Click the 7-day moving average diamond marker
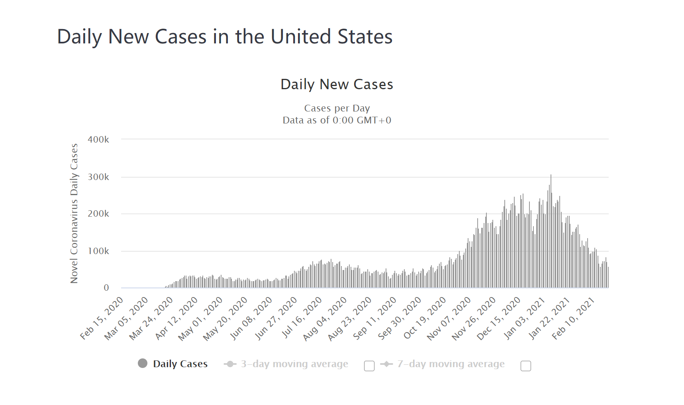 point(386,364)
